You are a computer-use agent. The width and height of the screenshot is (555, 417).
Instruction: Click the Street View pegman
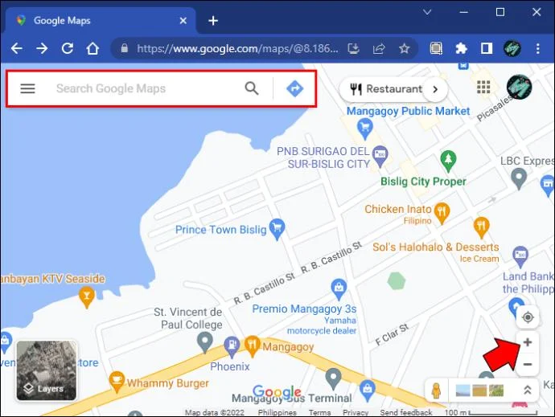click(x=437, y=390)
